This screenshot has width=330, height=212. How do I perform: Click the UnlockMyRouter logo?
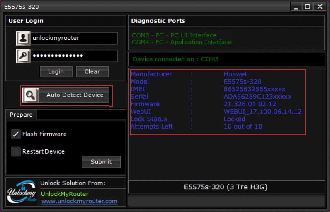pyautogui.click(x=22, y=192)
